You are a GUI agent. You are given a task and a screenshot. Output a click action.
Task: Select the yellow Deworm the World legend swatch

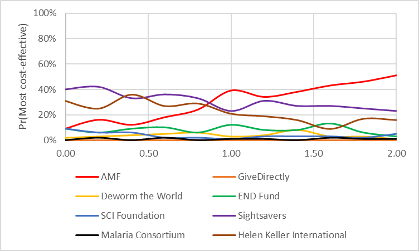(x=86, y=196)
